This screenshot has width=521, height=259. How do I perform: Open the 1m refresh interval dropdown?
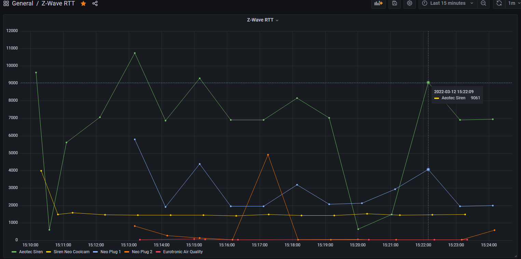(512, 3)
